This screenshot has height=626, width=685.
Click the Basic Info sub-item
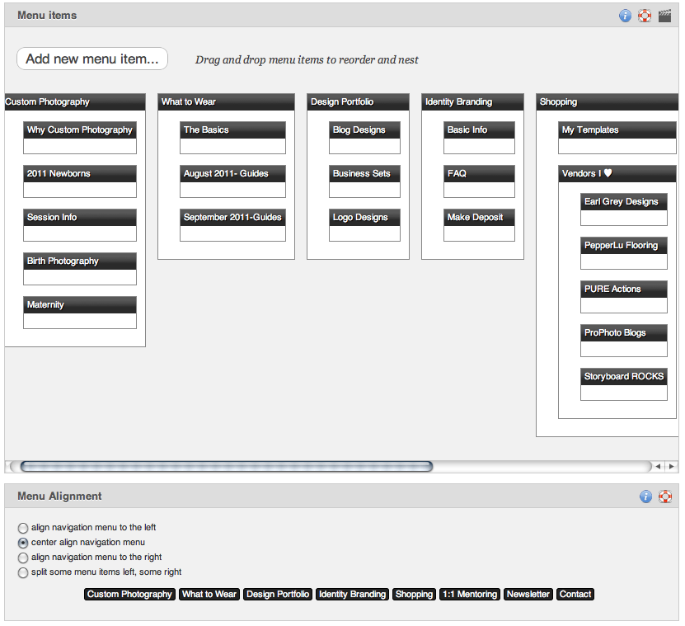pyautogui.click(x=479, y=129)
